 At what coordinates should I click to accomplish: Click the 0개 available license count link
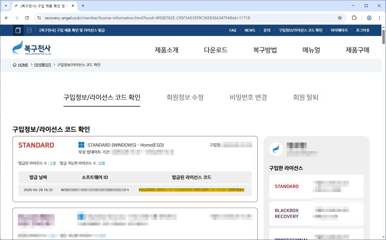pos(102,163)
